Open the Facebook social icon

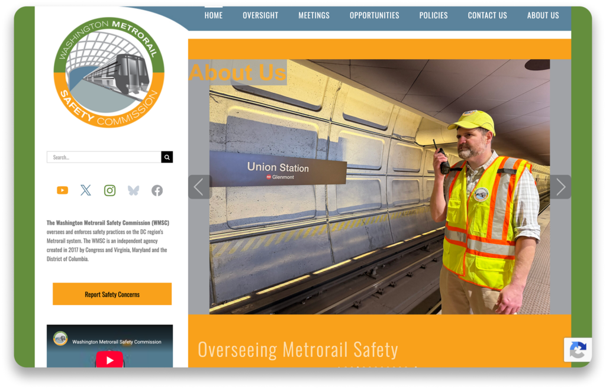pos(157,190)
